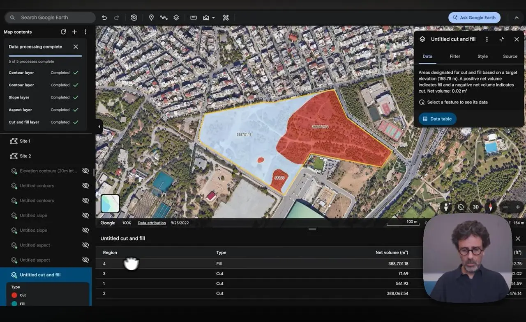The image size is (526, 322).
Task: Show the Elevation contours layer
Action: (x=85, y=171)
